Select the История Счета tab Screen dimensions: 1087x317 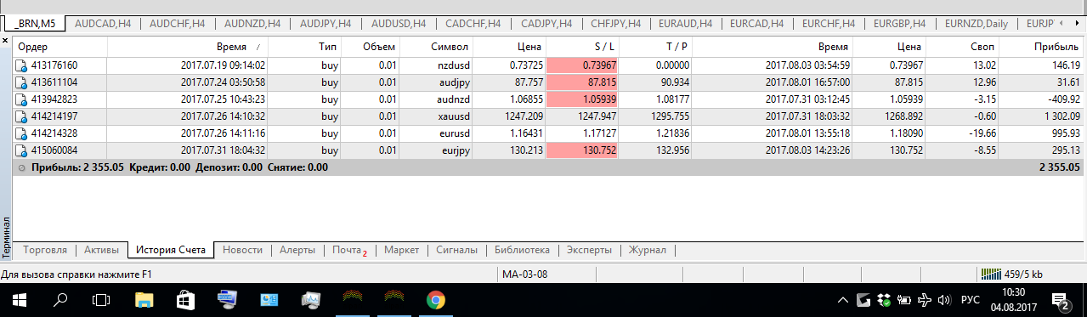point(171,250)
